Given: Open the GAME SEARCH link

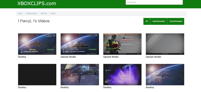Looking at the screenshot, I should [31, 14].
